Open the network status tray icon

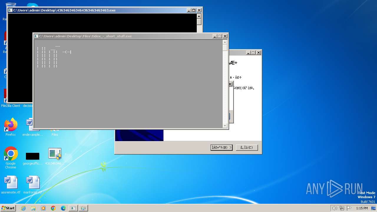342,208
